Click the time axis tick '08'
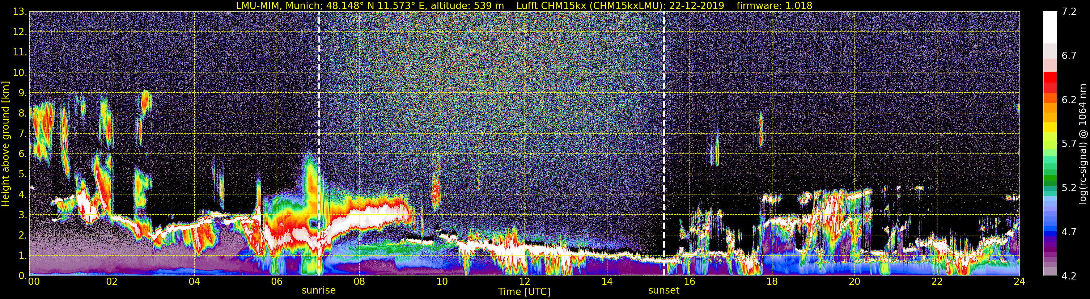The image size is (1090, 299). coord(359,282)
